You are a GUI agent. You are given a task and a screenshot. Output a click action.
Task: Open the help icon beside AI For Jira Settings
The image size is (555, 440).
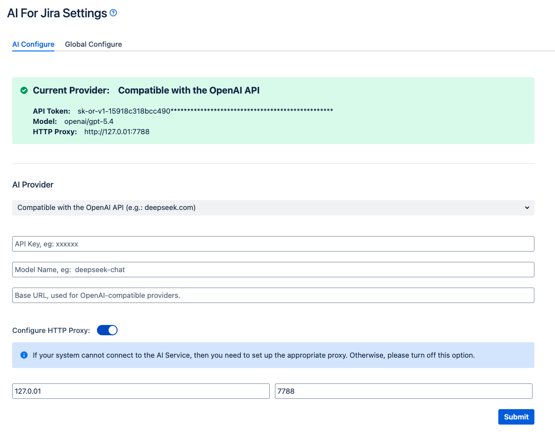pyautogui.click(x=113, y=13)
